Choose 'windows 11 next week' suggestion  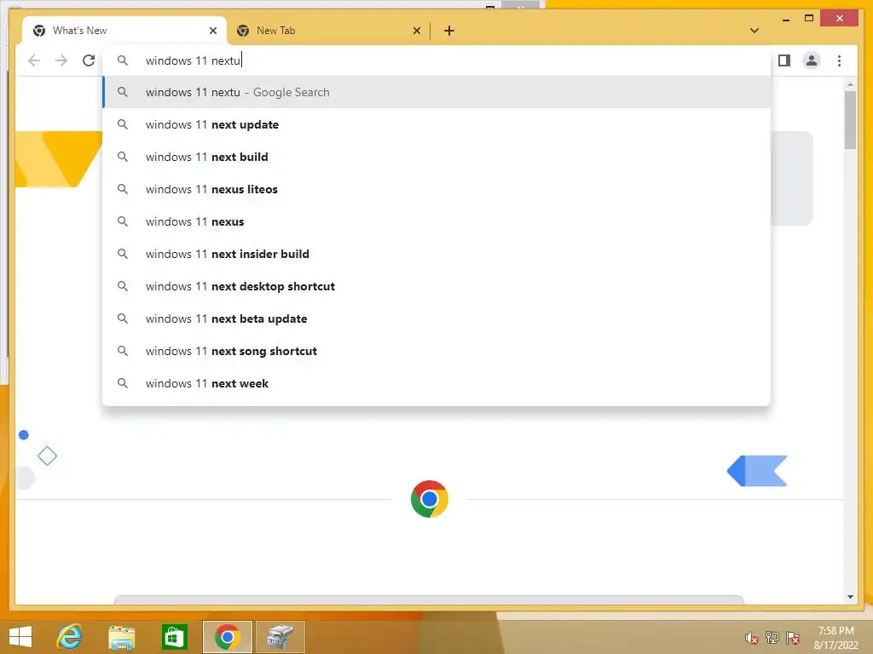coord(436,383)
